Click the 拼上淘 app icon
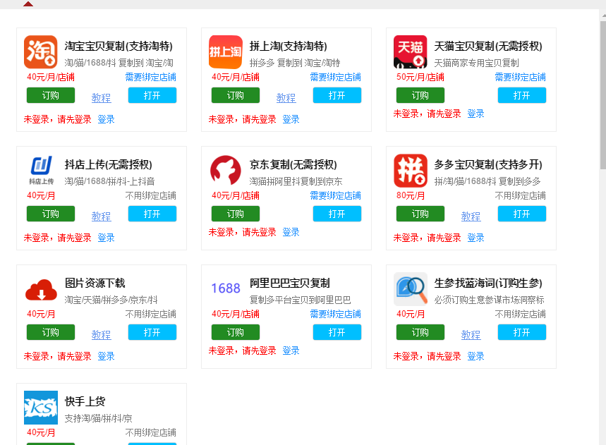606x445 pixels. [225, 51]
